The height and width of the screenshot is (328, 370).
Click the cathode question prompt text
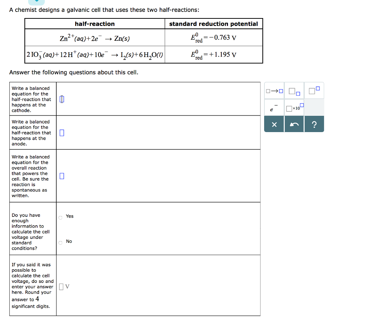click(x=31, y=99)
